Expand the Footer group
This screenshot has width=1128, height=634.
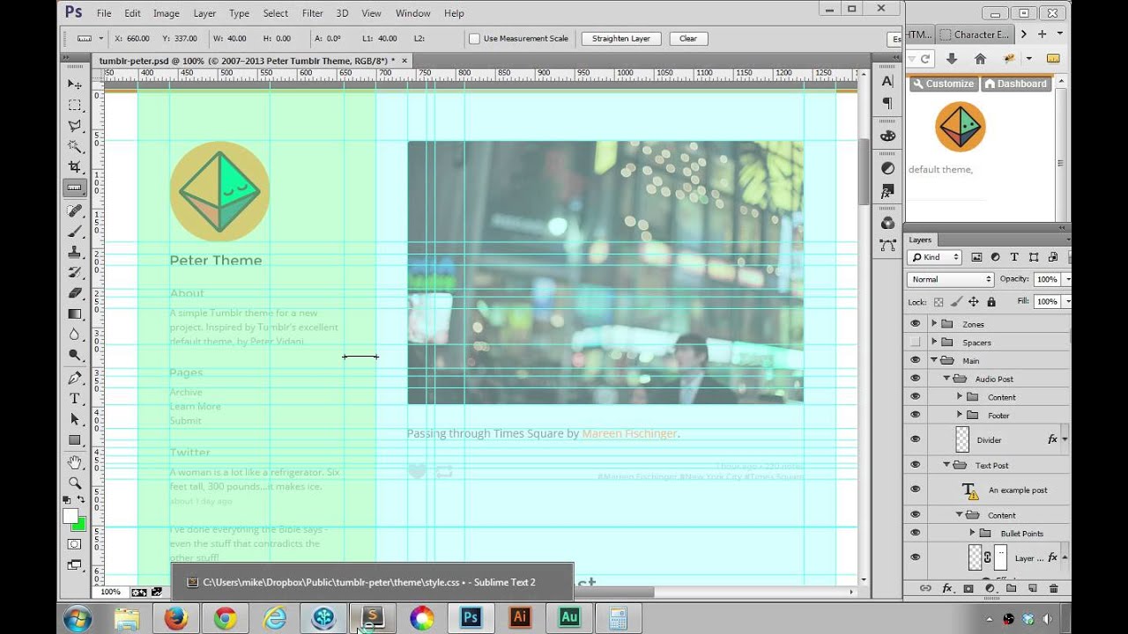point(960,415)
